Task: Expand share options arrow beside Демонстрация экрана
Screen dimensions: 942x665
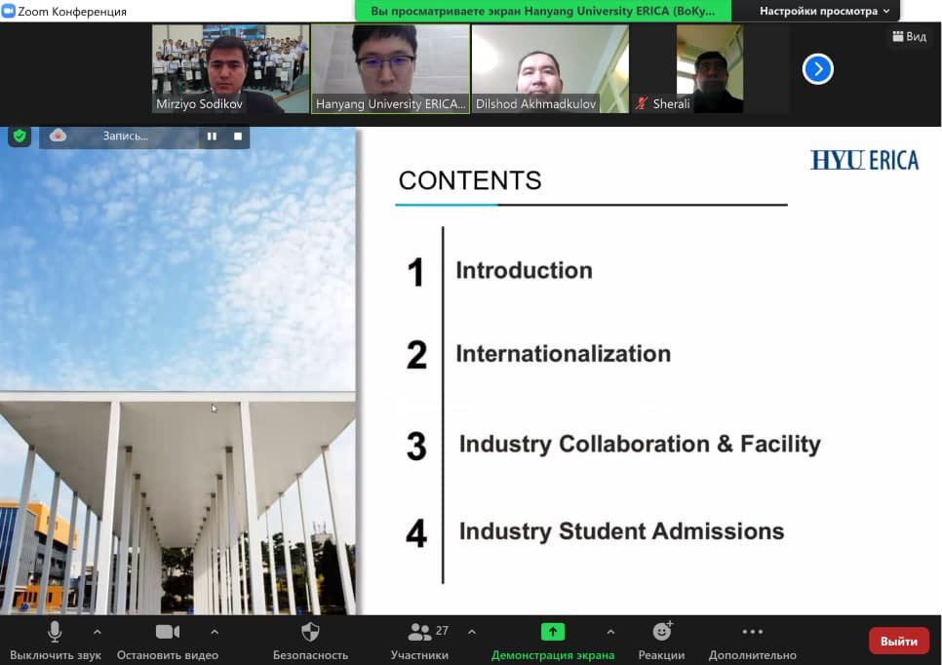Action: coord(610,632)
